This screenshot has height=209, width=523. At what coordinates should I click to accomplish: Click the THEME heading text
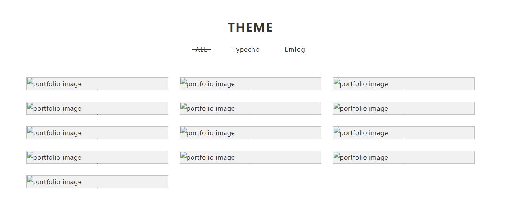tap(250, 28)
